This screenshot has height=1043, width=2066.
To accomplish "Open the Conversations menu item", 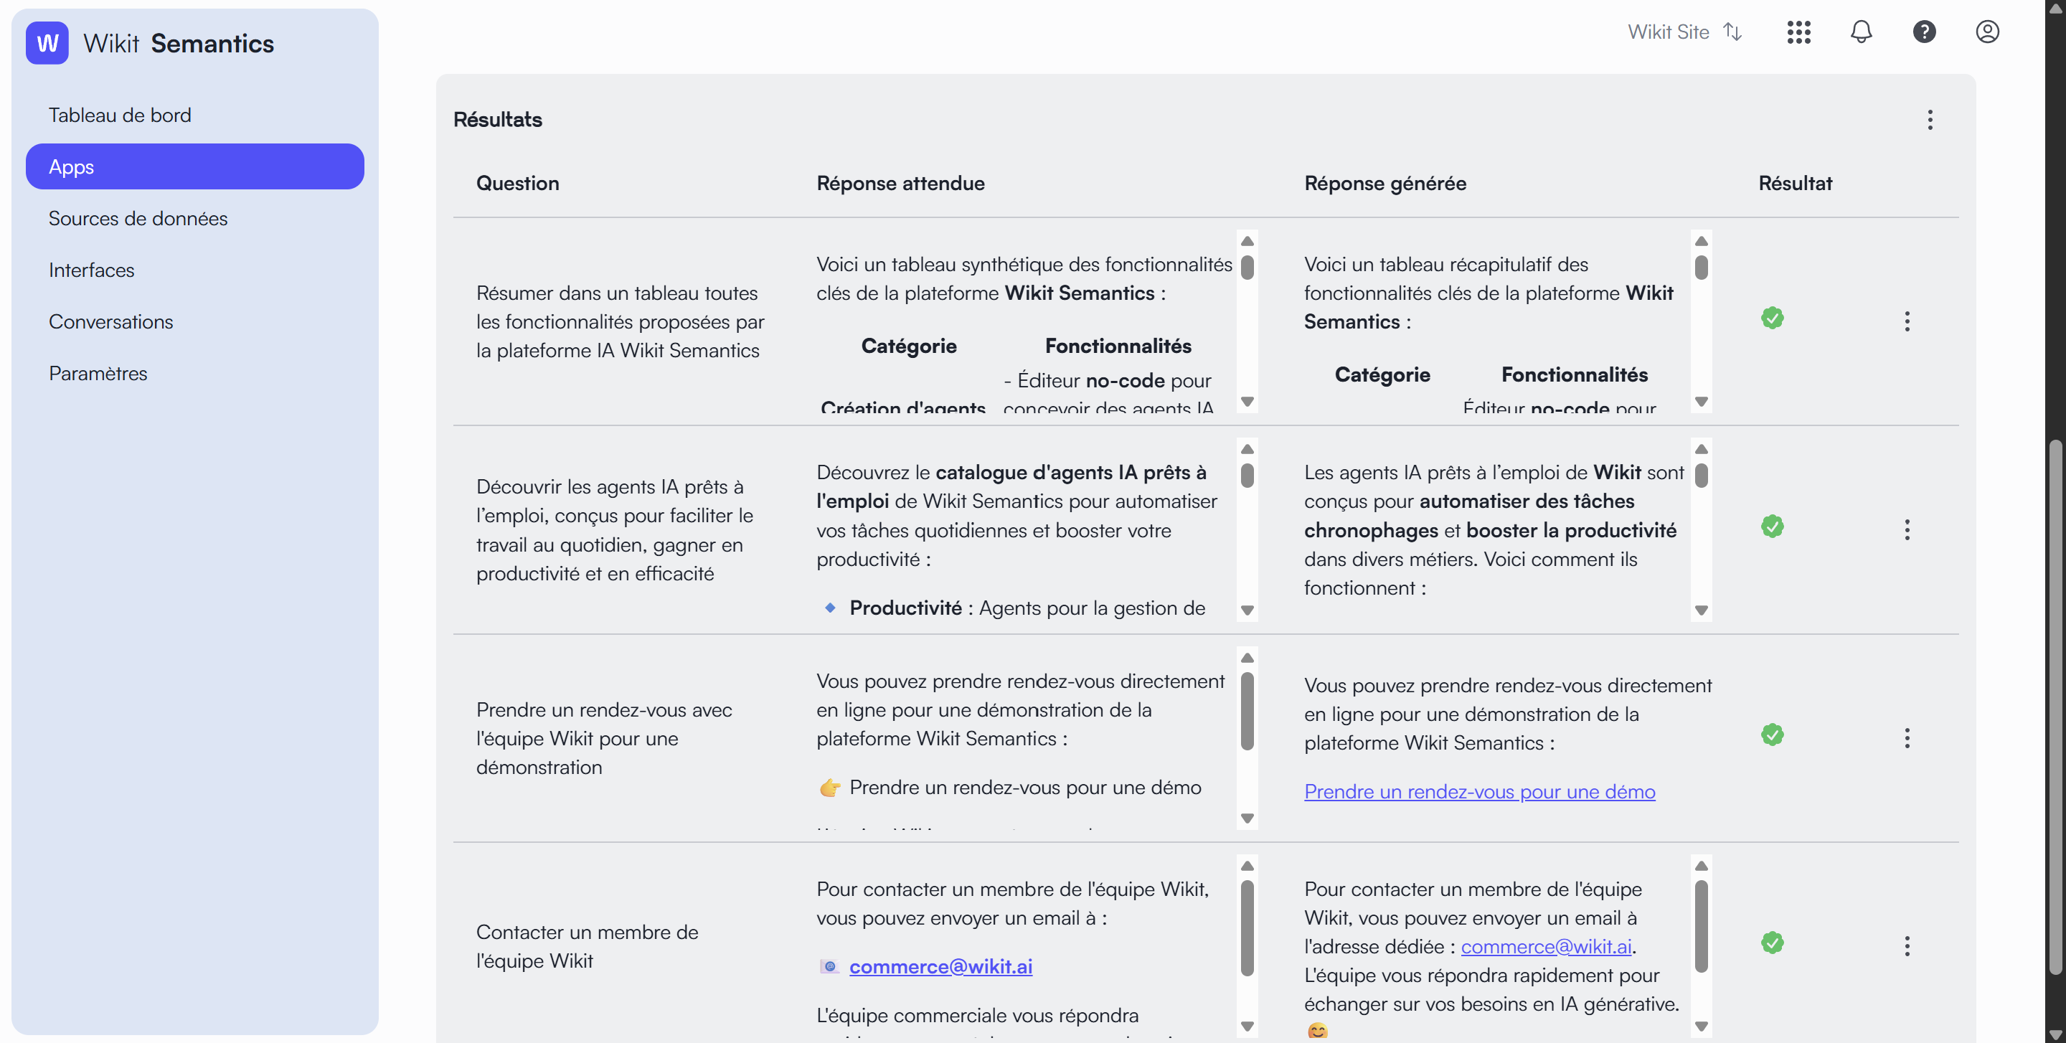I will click(110, 321).
